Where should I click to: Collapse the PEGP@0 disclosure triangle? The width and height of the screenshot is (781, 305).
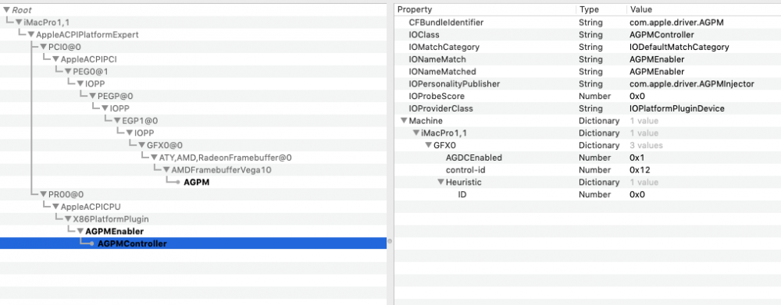[93, 96]
